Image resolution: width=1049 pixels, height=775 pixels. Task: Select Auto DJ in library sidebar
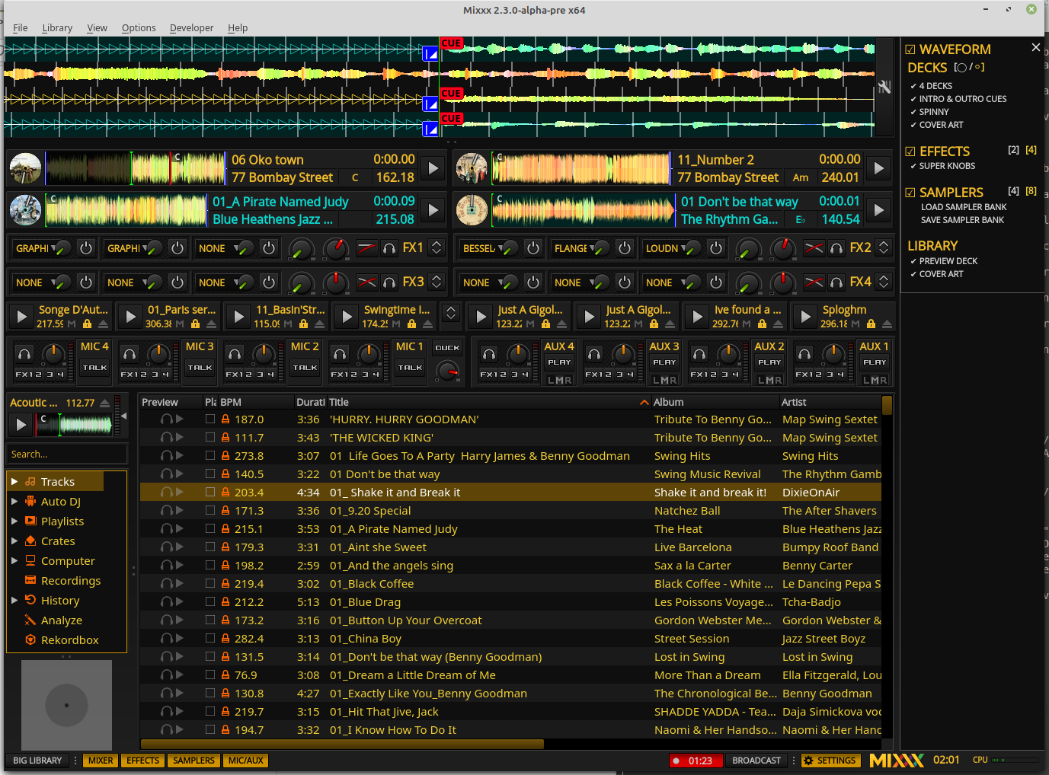click(x=60, y=502)
